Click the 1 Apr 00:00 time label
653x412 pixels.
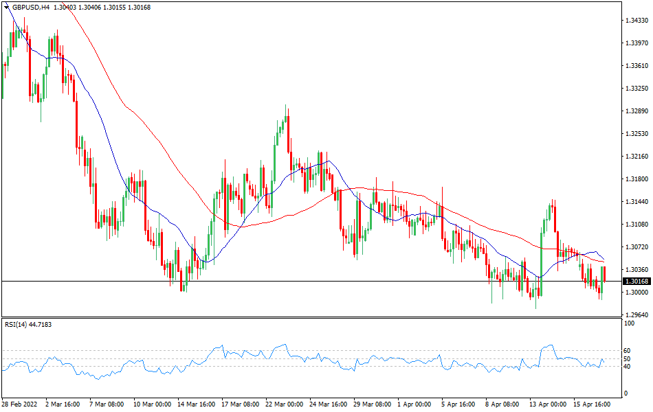click(x=412, y=404)
